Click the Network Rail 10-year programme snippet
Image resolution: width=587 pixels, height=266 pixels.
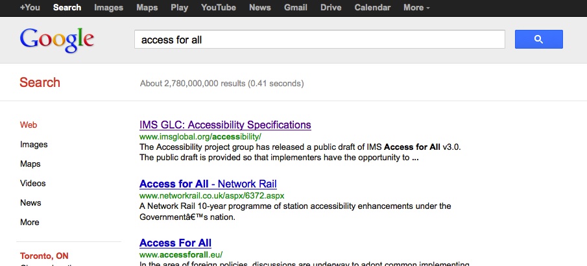[x=295, y=212]
